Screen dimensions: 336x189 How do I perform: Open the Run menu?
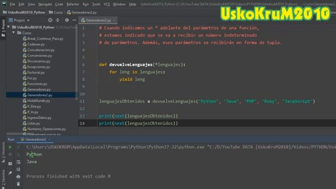tap(86, 4)
